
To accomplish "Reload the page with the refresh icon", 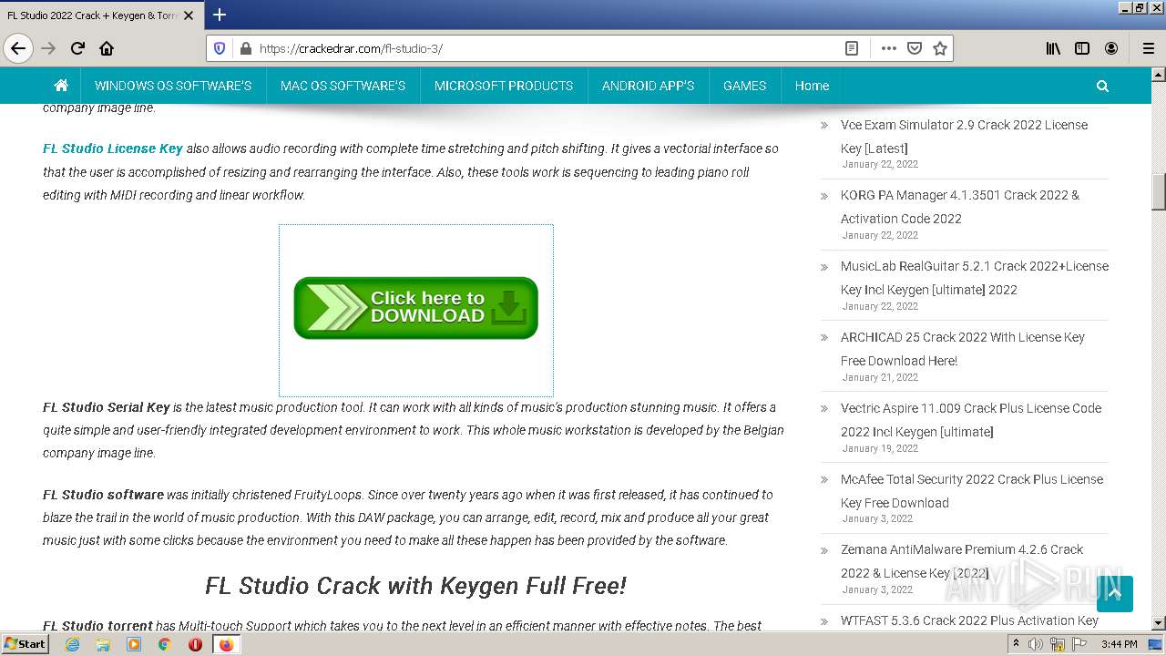I will pyautogui.click(x=77, y=48).
